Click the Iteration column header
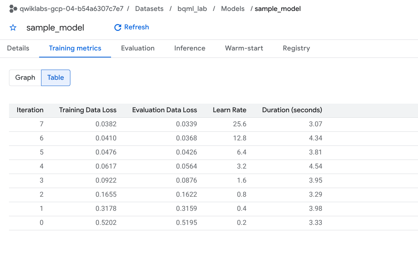 (x=30, y=110)
